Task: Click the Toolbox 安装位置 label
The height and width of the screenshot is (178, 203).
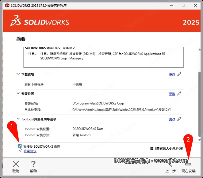Action: tap(37, 129)
